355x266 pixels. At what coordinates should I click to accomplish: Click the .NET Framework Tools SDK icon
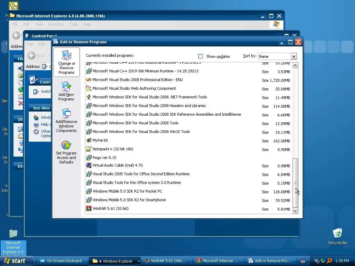pyautogui.click(x=89, y=97)
